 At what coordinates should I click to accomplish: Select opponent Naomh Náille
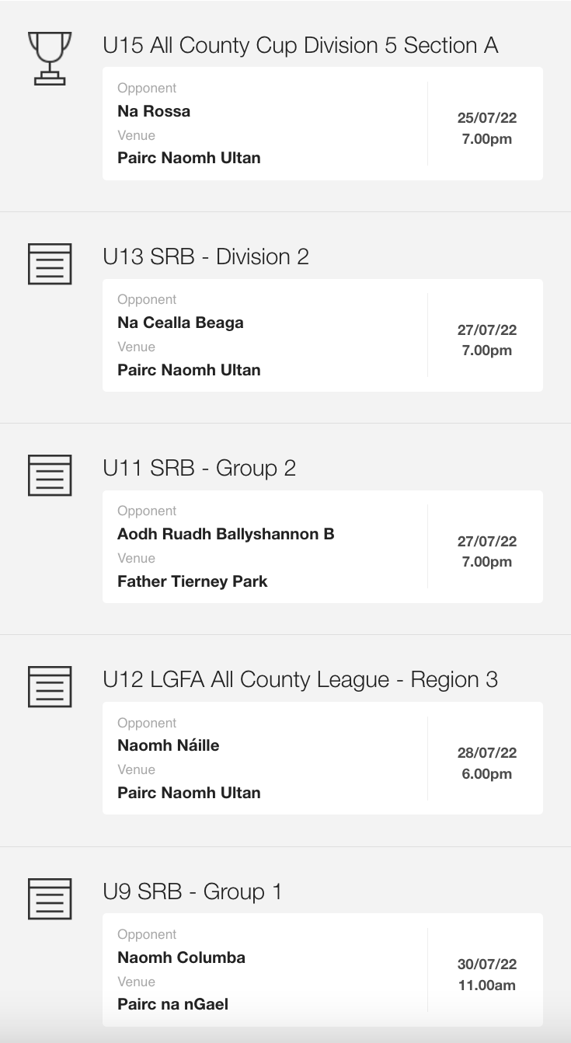[168, 745]
